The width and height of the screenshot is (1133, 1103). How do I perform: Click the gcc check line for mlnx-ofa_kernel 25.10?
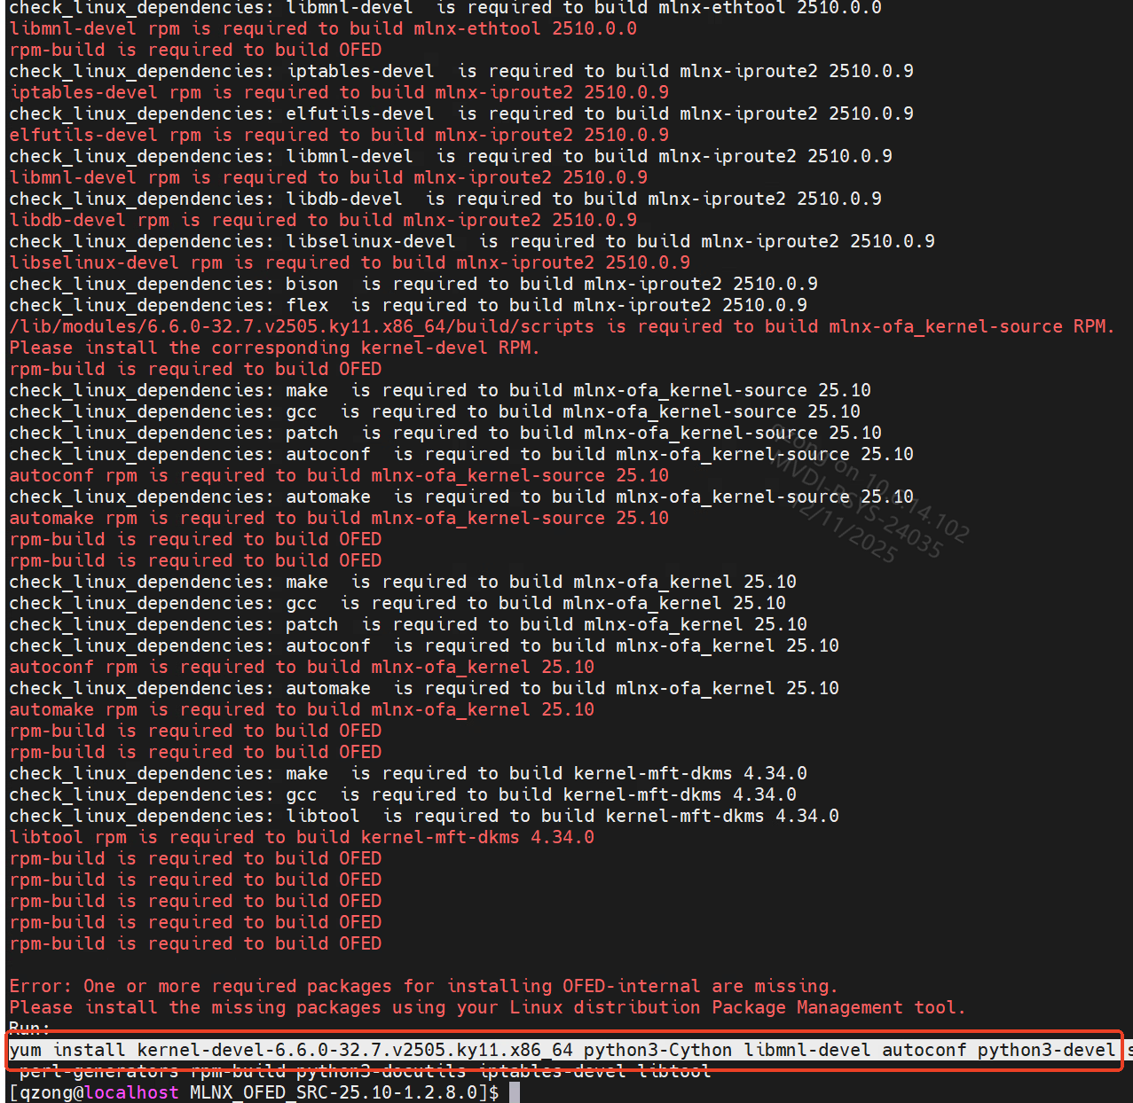point(397,603)
